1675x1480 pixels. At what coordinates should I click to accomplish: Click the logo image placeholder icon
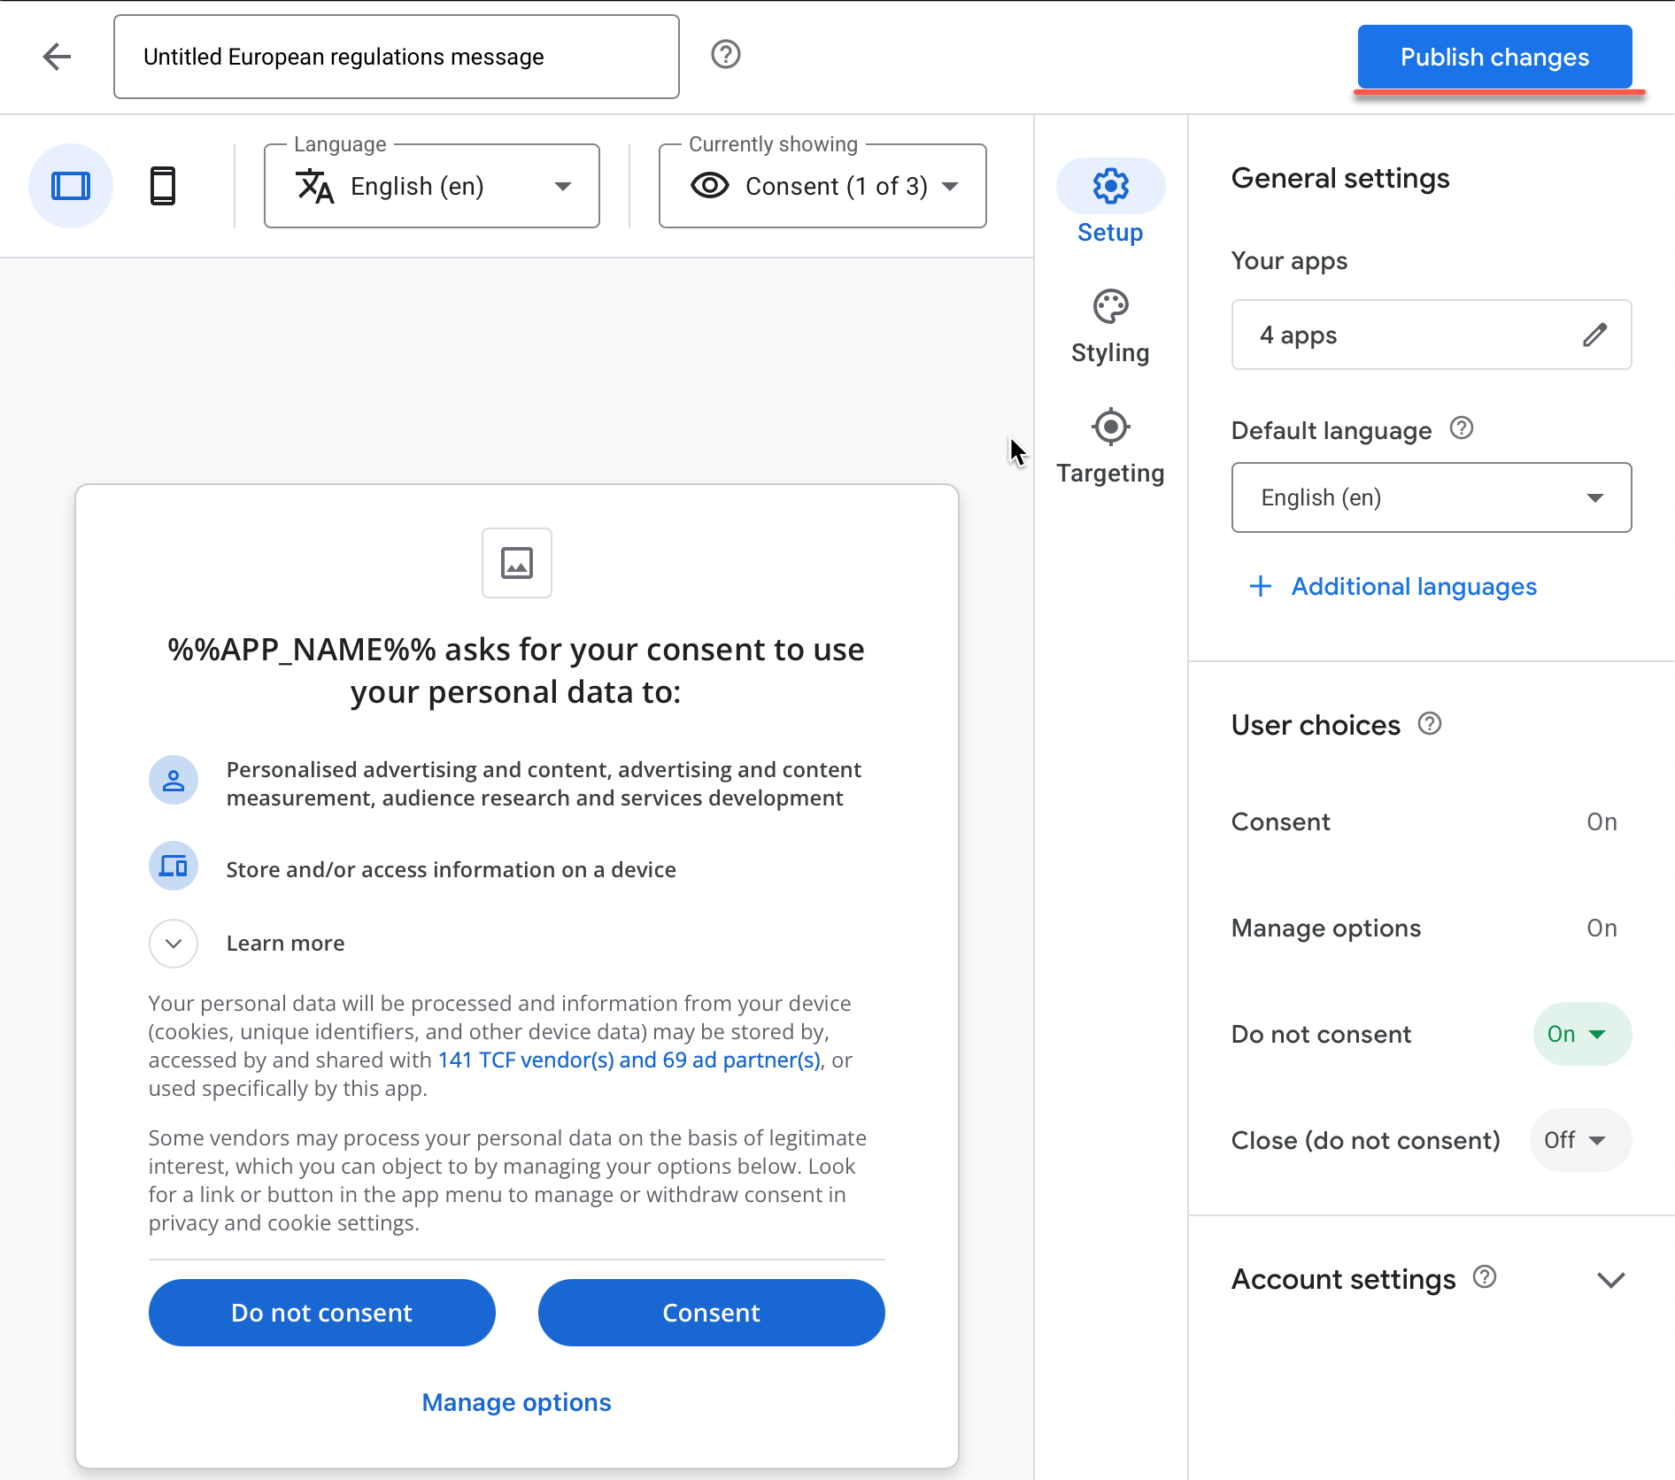[517, 563]
